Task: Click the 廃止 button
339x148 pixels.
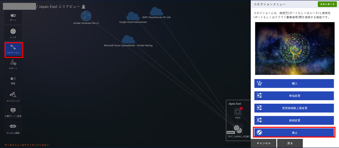Action: (294, 132)
